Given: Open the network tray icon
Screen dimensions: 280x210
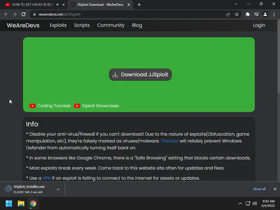Looking at the screenshot, I should coord(248,203).
